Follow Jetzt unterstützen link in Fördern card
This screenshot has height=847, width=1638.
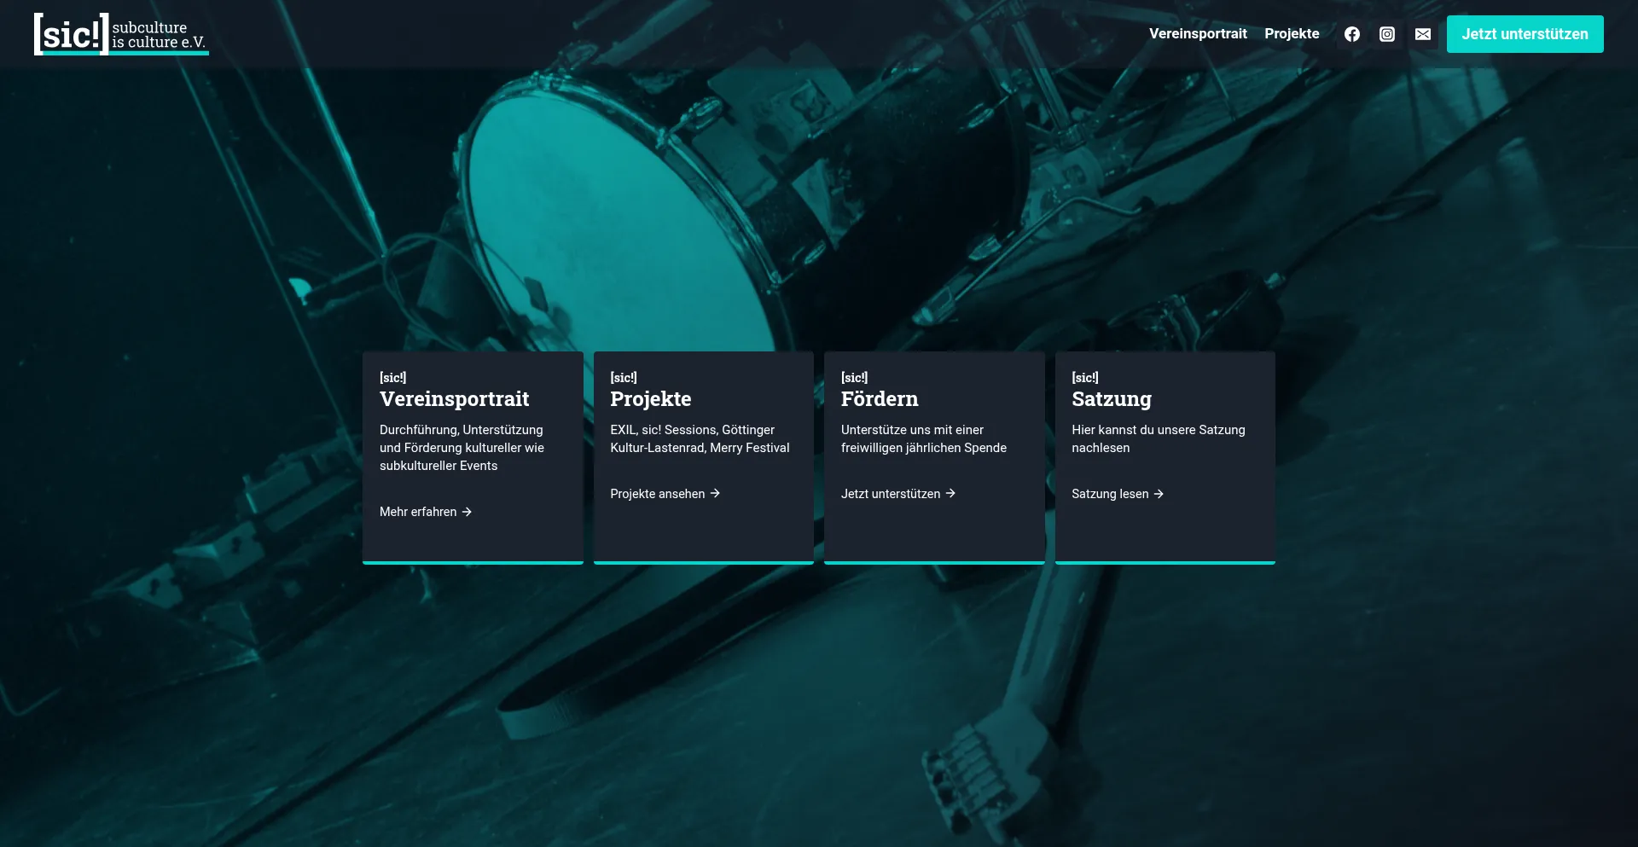[x=898, y=494]
